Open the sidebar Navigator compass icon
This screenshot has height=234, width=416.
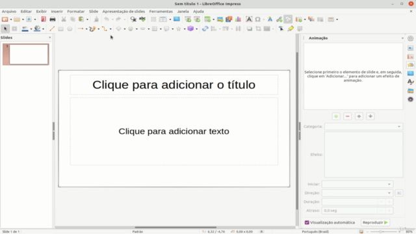click(410, 99)
